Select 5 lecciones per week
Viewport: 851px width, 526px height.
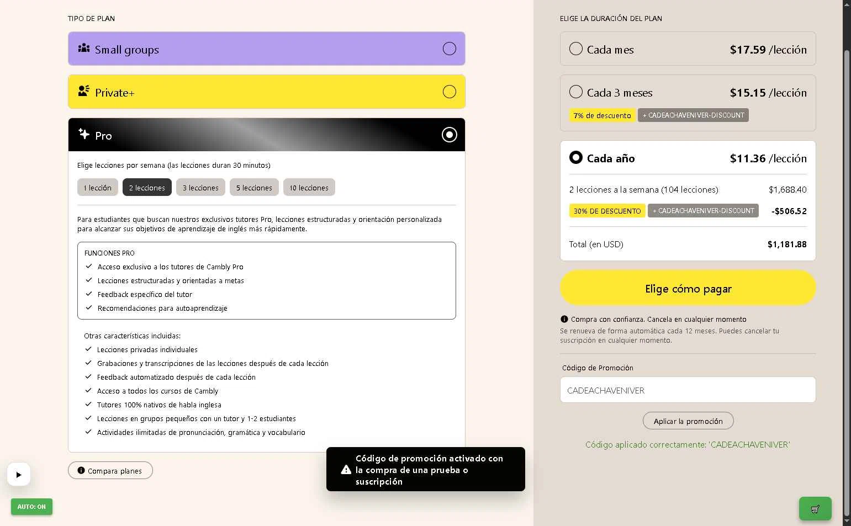[x=254, y=188]
